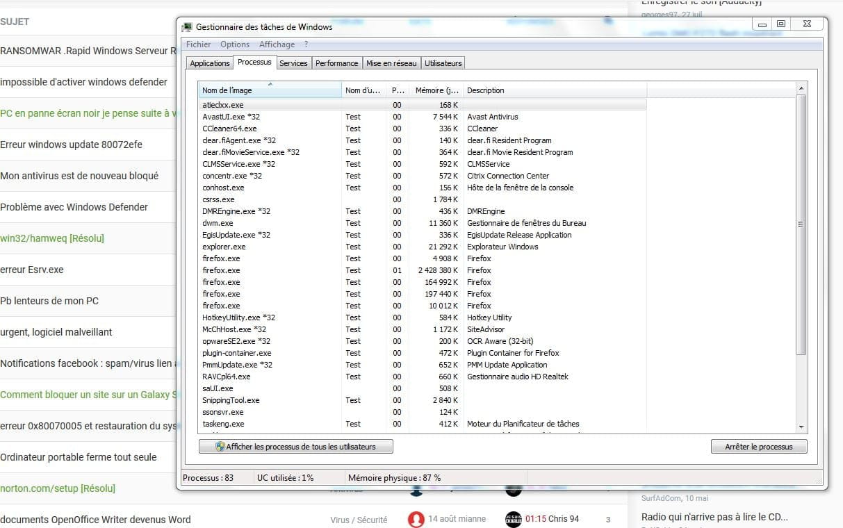Viewport: 843px width, 528px height.
Task: Click Afficher les processus de tous les utilisateurs
Action: (x=296, y=447)
